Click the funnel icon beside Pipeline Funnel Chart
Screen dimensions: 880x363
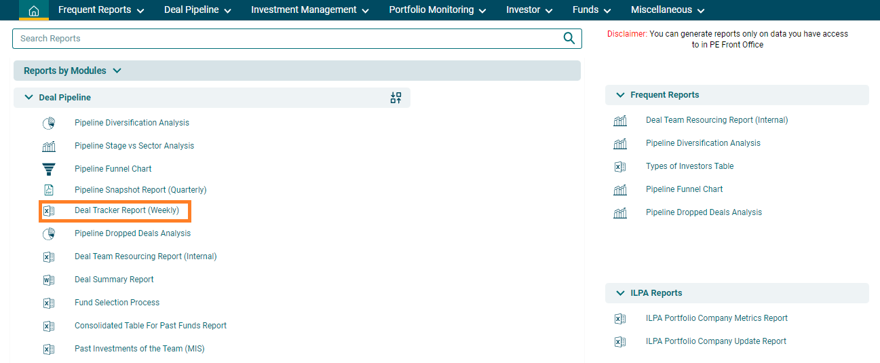[x=49, y=169]
